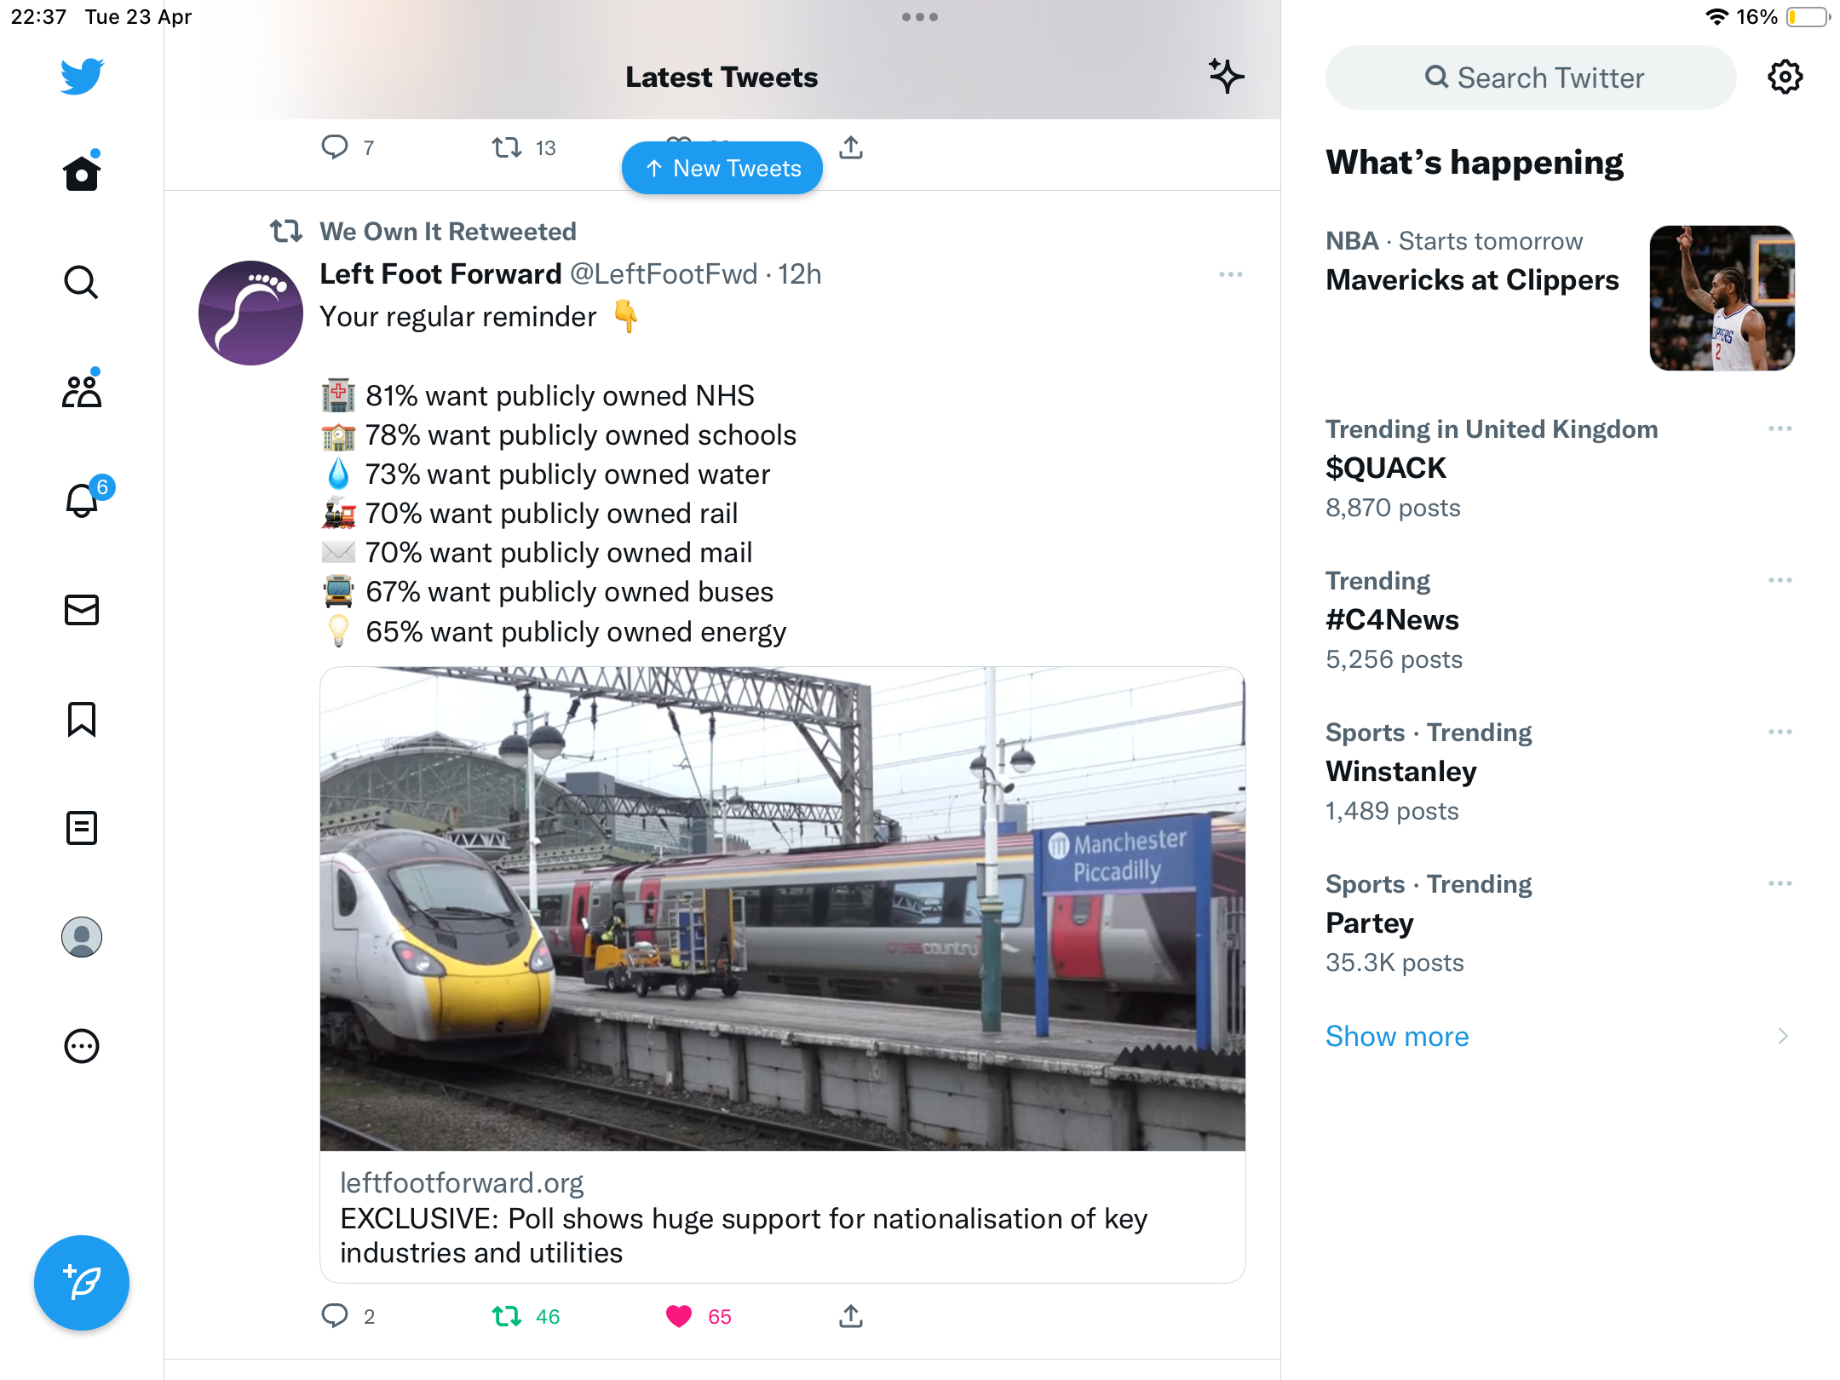The width and height of the screenshot is (1840, 1380).
Task: Open the Explore search icon in sidebar
Action: pyautogui.click(x=82, y=282)
